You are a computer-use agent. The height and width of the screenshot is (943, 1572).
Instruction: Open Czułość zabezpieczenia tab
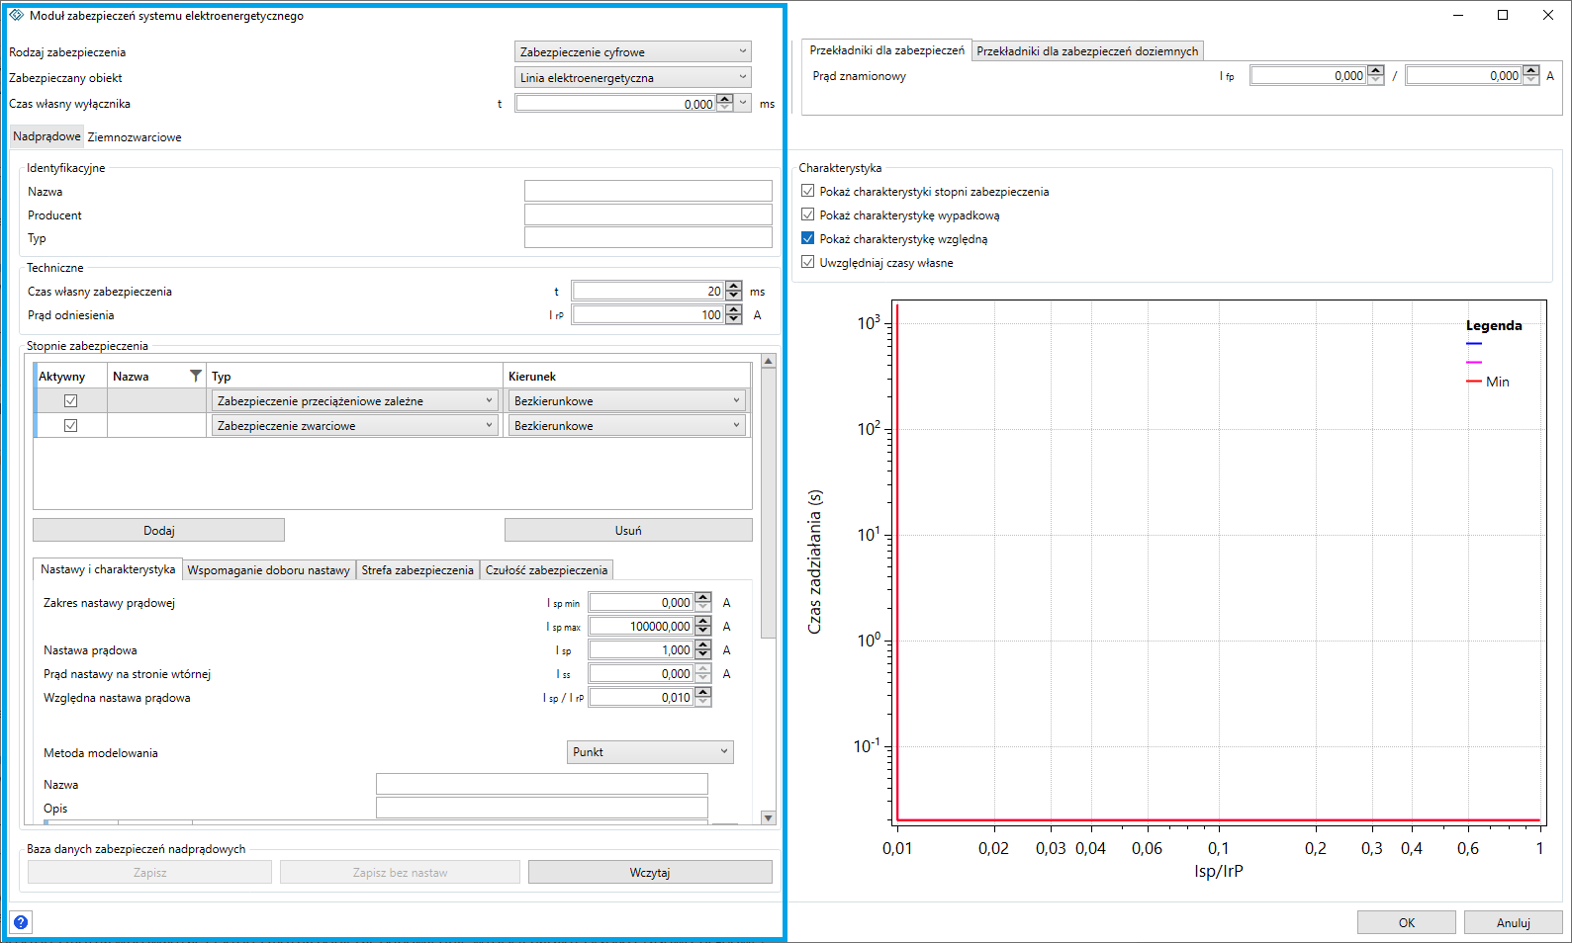click(x=546, y=570)
